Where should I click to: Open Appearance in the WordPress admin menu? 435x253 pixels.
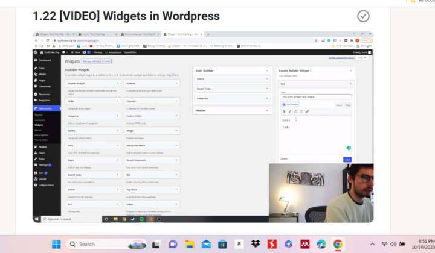coord(47,108)
